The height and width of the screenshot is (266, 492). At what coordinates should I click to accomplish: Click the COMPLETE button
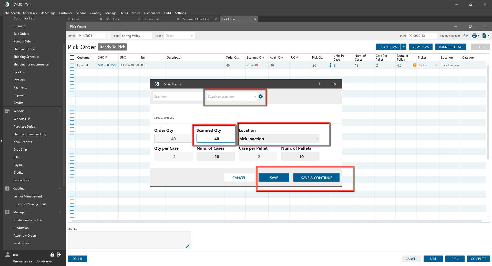tap(478, 259)
